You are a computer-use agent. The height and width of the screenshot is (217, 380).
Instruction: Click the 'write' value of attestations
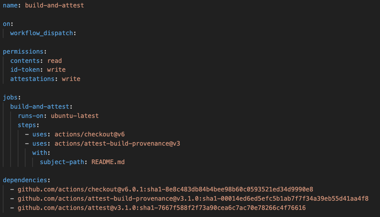71,79
